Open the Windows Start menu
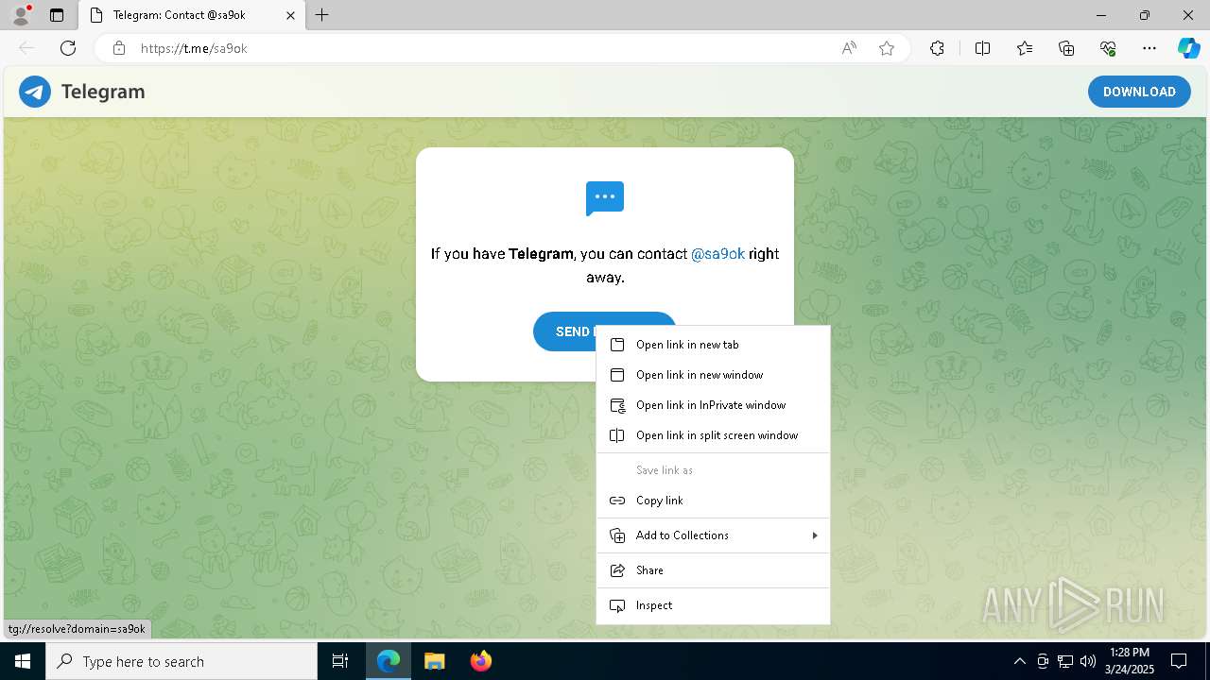1210x680 pixels. tap(23, 661)
